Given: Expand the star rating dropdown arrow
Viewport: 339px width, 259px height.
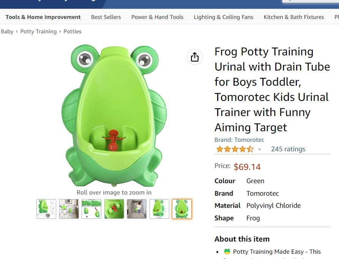Looking at the screenshot, I should coord(260,149).
